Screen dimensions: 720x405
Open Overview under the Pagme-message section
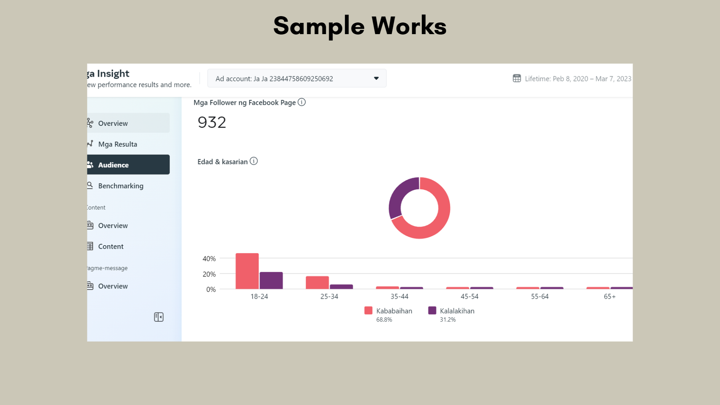coord(128,286)
